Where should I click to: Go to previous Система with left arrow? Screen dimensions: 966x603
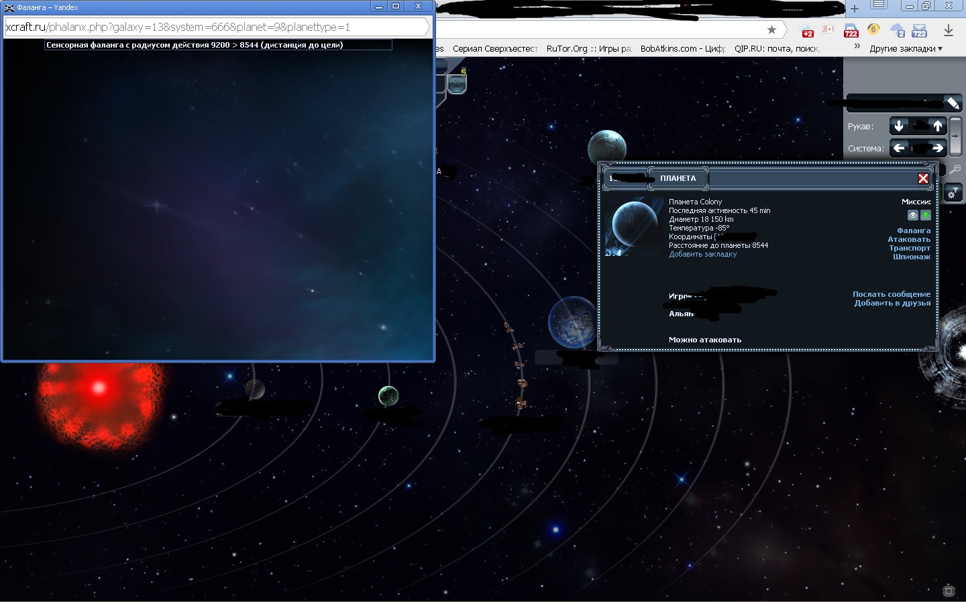point(899,148)
